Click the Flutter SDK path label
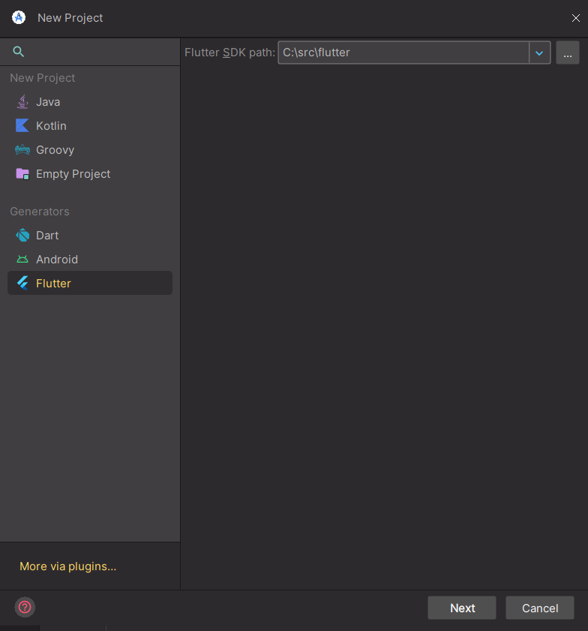The height and width of the screenshot is (631, 588). pos(229,53)
